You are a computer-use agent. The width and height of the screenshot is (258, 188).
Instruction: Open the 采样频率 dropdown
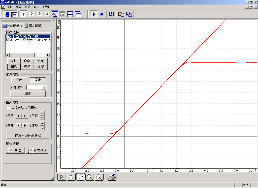coord(44,87)
